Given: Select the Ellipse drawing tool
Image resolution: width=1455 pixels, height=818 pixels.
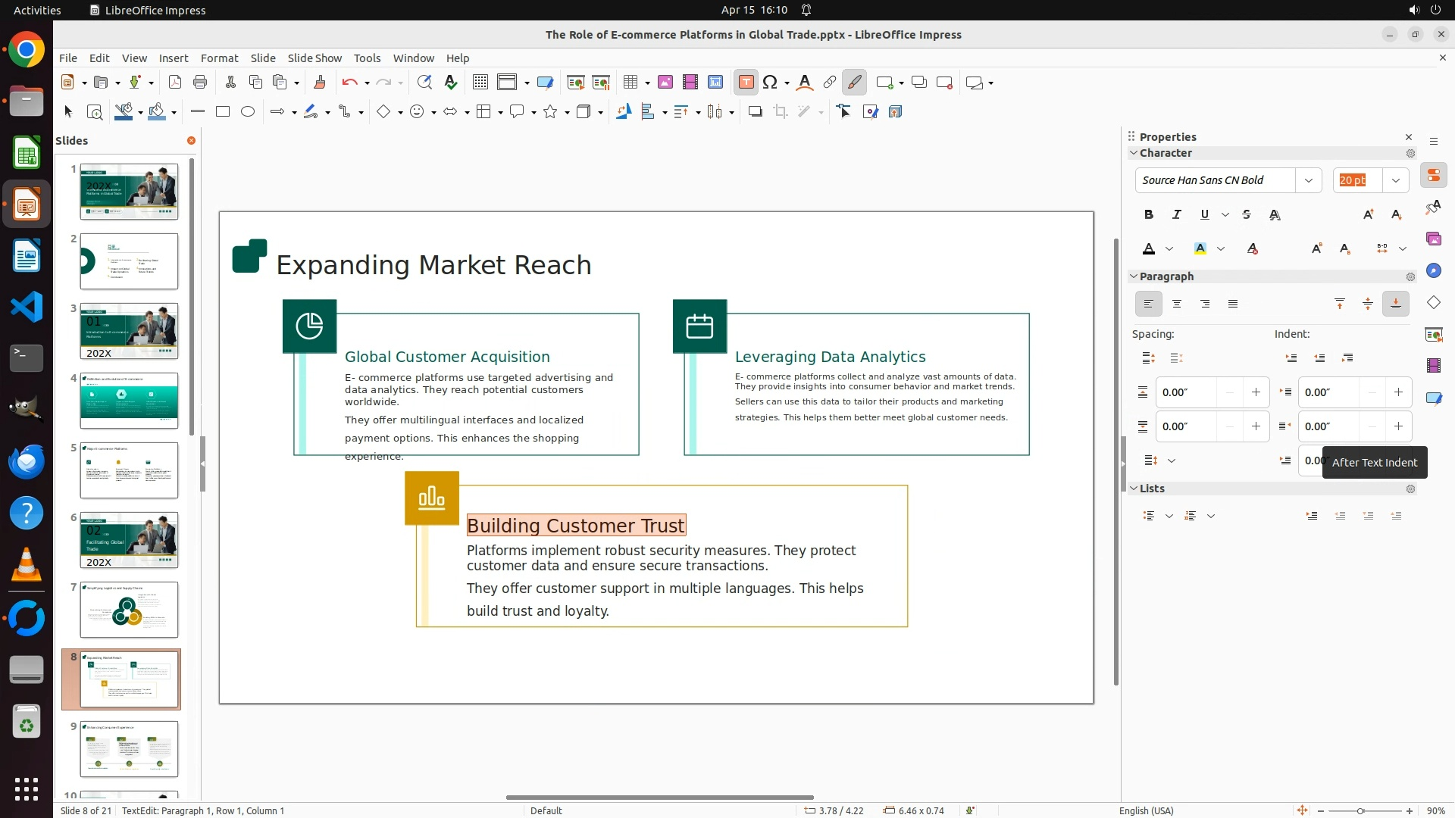Looking at the screenshot, I should (x=248, y=112).
